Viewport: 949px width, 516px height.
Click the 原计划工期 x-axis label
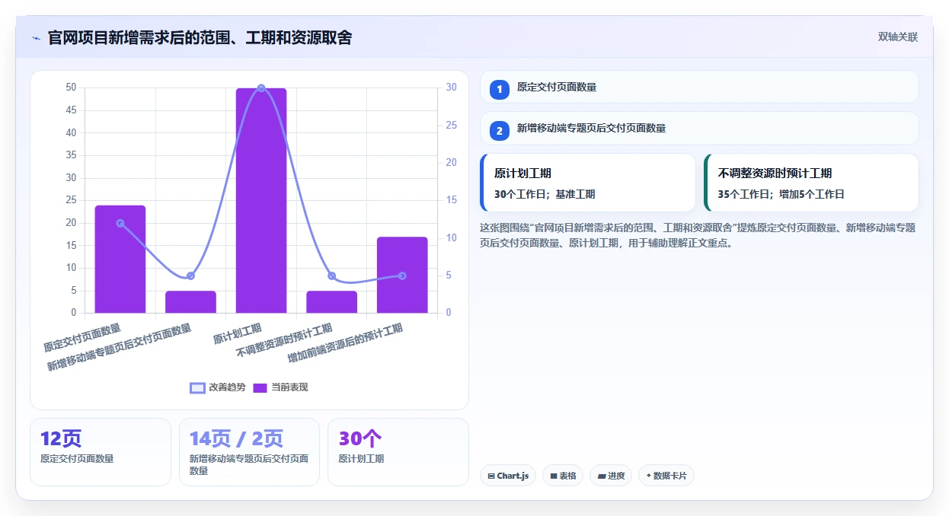point(238,333)
